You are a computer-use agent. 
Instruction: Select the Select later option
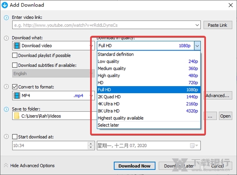(x=149, y=125)
